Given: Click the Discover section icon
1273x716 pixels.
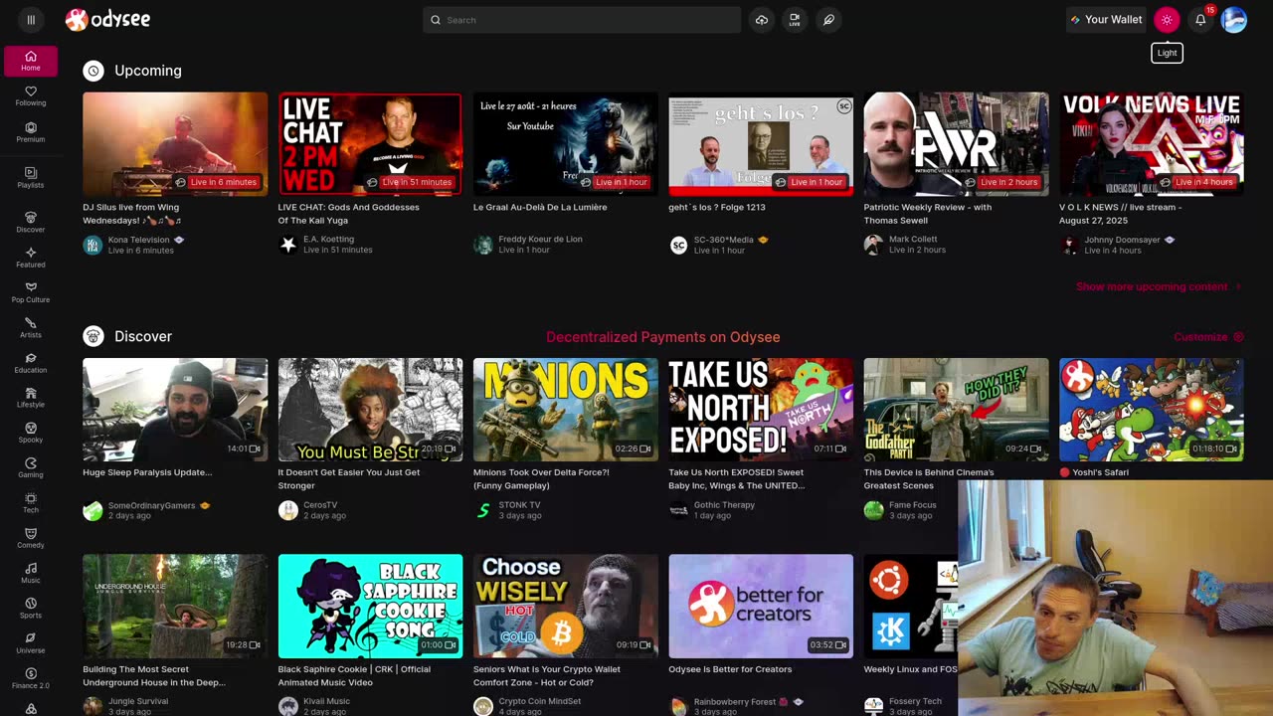Looking at the screenshot, I should point(93,336).
